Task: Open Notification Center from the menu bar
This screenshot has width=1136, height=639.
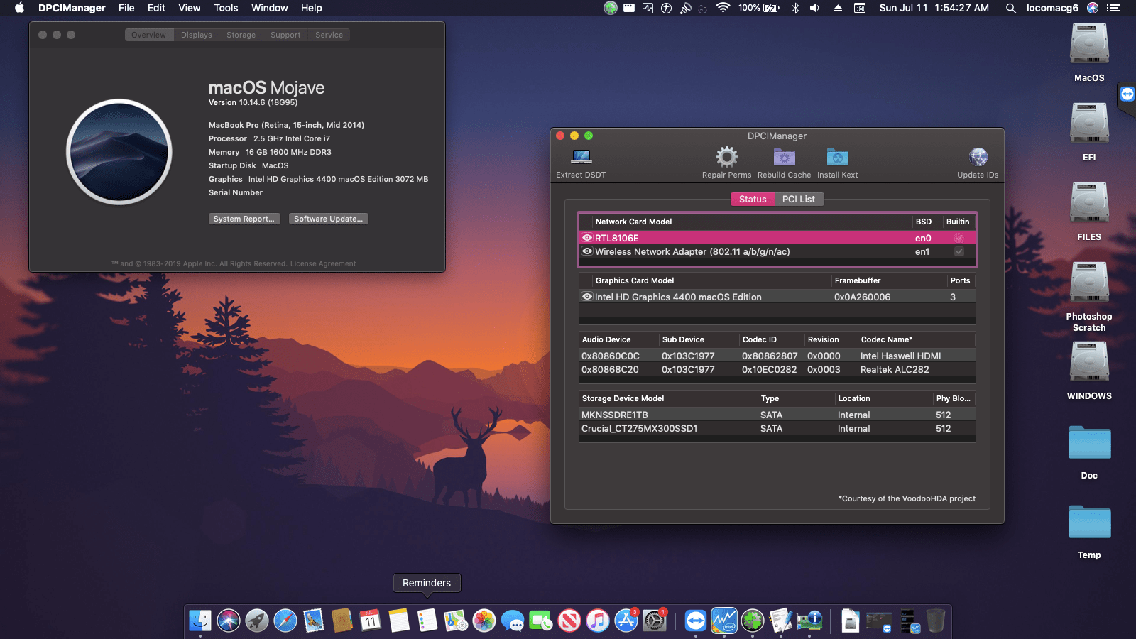Action: coord(1113,8)
